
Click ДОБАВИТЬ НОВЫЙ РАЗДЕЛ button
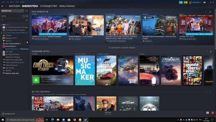122,47
